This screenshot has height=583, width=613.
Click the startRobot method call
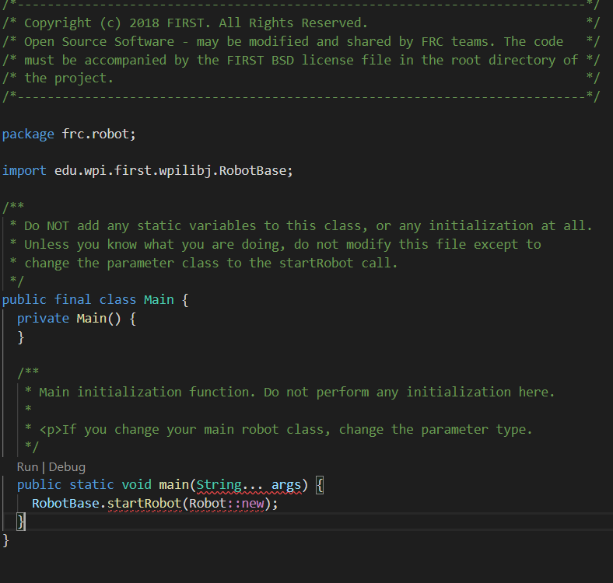click(x=144, y=503)
